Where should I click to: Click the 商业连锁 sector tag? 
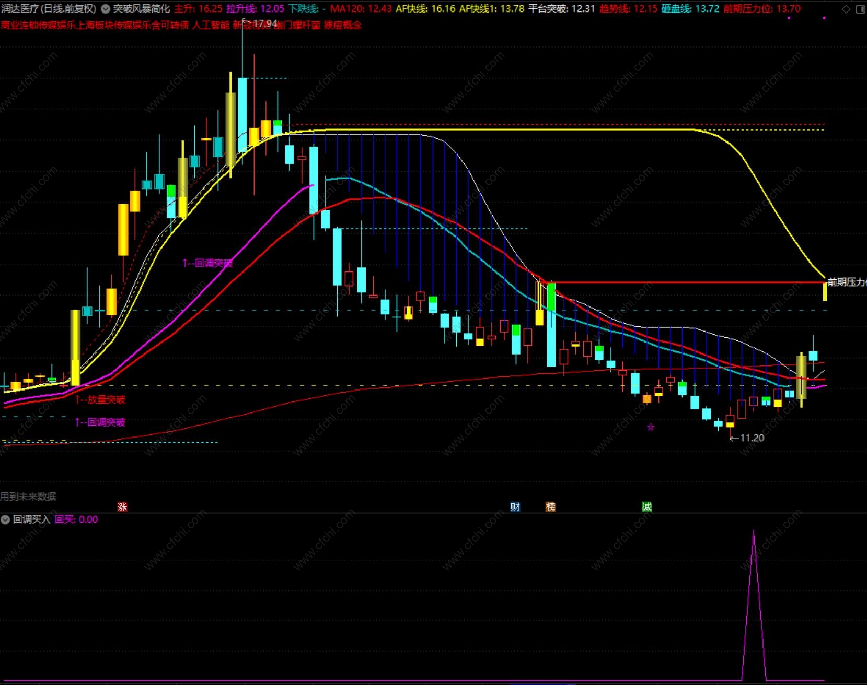coord(20,25)
